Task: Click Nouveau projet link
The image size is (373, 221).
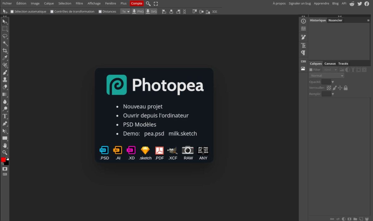Action: (143, 106)
